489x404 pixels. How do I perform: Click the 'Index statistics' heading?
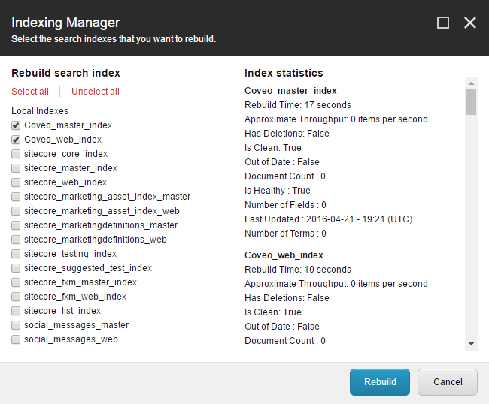[284, 73]
